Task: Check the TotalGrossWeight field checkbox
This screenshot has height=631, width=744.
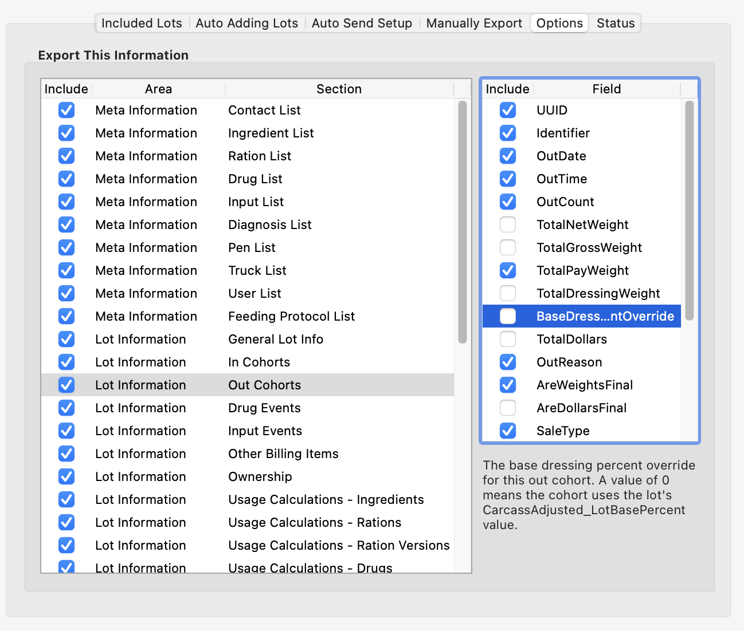Action: (508, 247)
